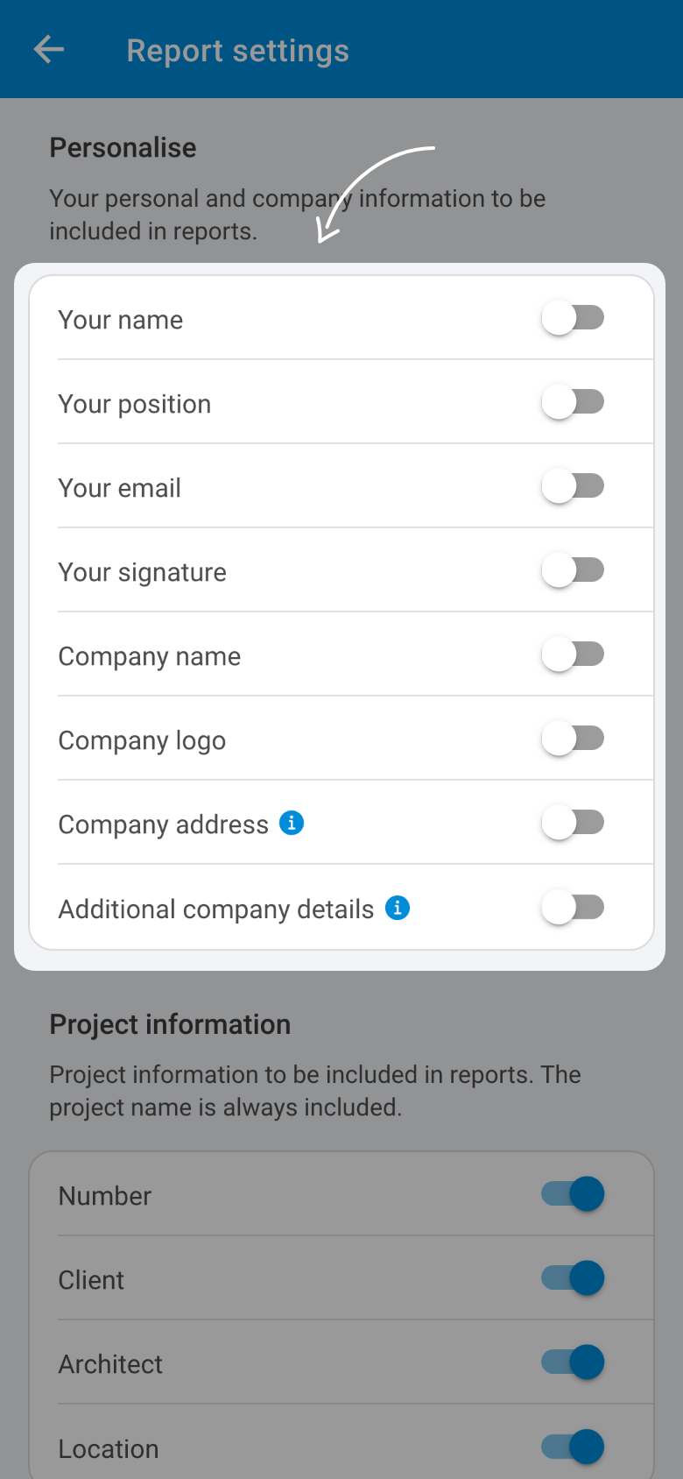Image resolution: width=683 pixels, height=1479 pixels.
Task: Turn on the Your position switch
Action: (573, 402)
